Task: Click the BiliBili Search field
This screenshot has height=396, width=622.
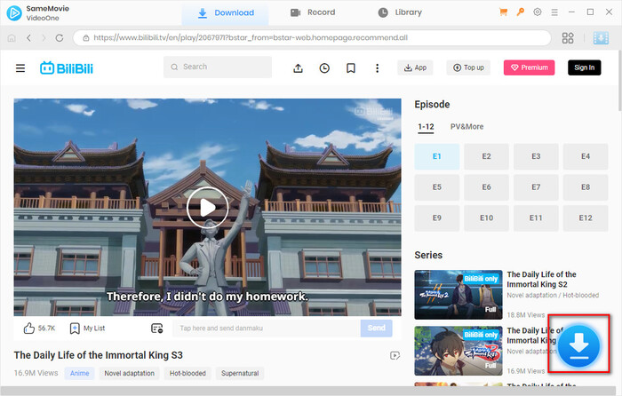Action: pyautogui.click(x=218, y=67)
